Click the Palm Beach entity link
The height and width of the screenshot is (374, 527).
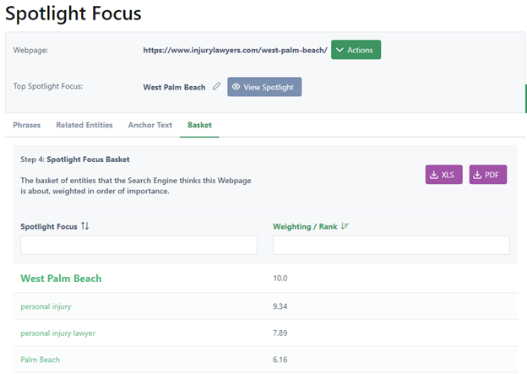[41, 360]
